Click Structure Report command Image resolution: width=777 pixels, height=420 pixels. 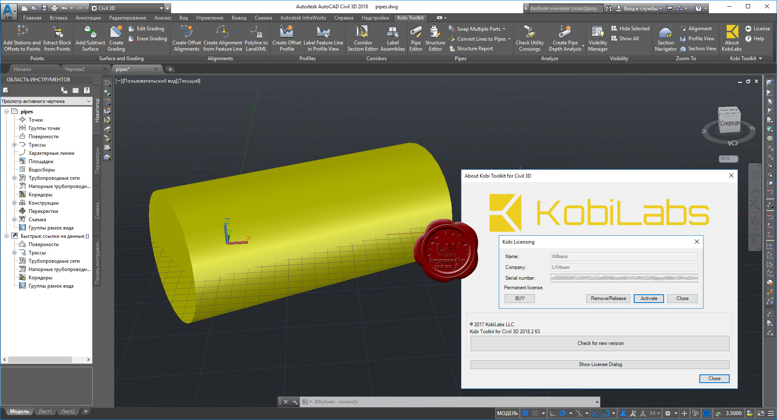point(471,49)
